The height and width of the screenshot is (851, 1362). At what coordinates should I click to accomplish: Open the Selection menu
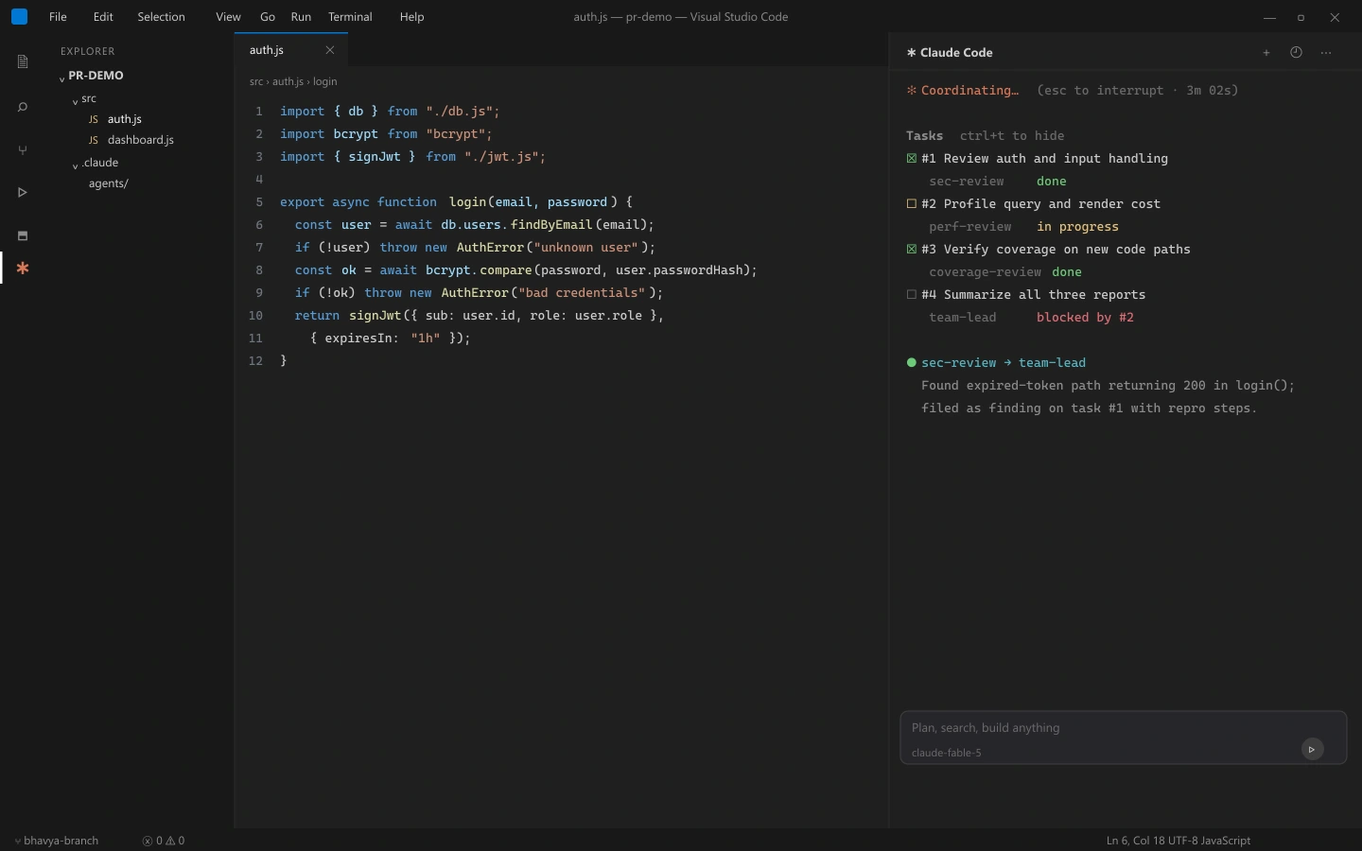tap(161, 17)
